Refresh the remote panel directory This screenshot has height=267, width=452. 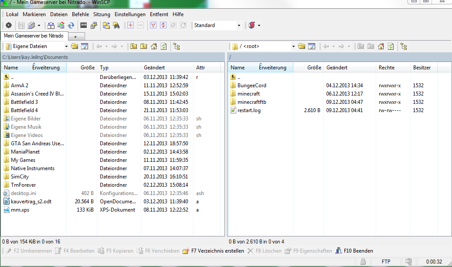click(391, 46)
